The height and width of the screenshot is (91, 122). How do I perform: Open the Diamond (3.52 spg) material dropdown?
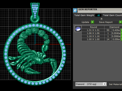[91, 84]
